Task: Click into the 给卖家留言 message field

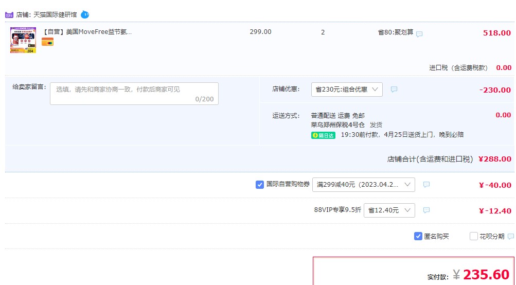Action: coord(134,94)
